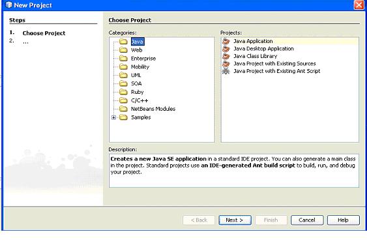Select the UML category label

tap(136, 76)
